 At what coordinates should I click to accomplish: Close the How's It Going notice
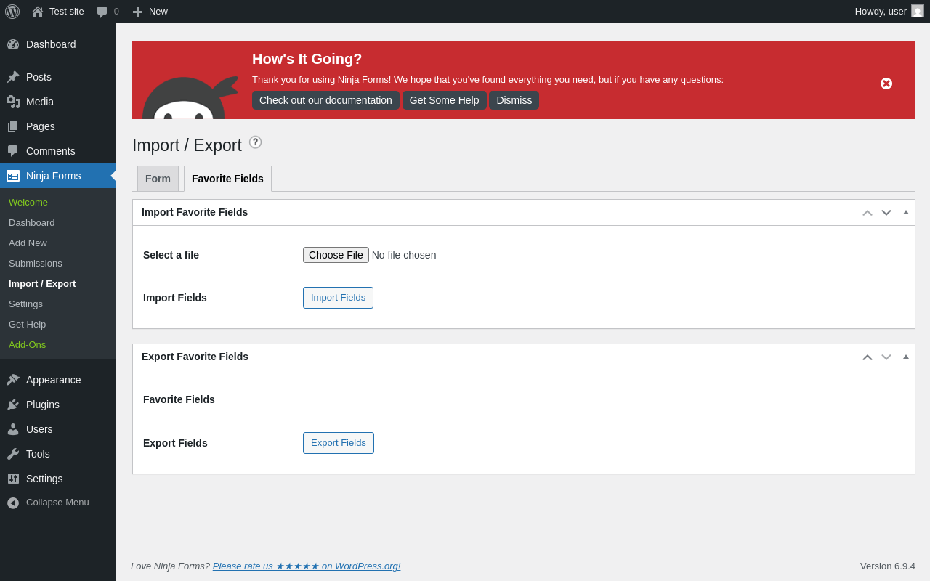(x=886, y=84)
